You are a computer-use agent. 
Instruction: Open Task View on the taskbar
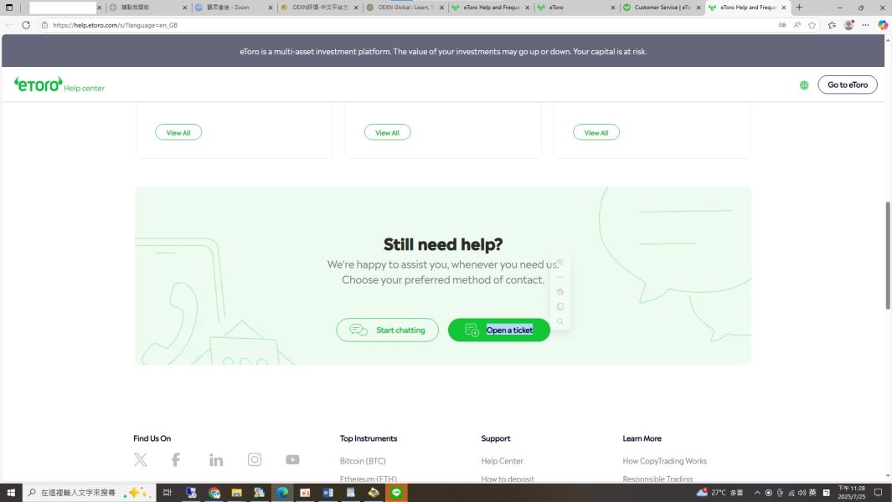(x=168, y=492)
